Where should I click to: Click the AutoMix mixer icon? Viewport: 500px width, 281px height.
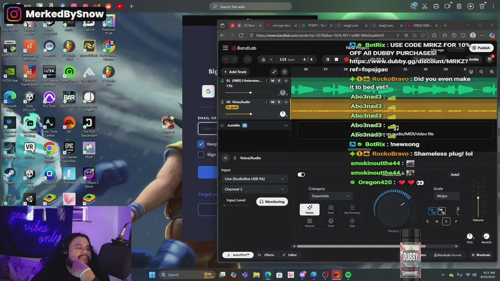tap(223, 125)
